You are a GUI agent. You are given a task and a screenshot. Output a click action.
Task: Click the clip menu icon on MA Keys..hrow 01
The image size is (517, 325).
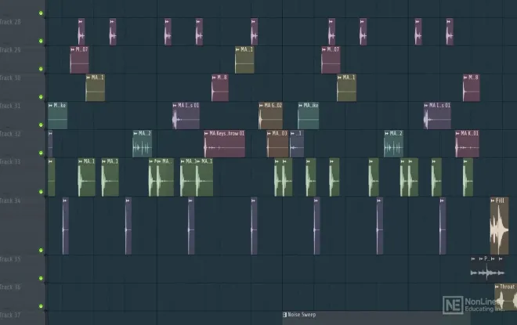pos(206,133)
